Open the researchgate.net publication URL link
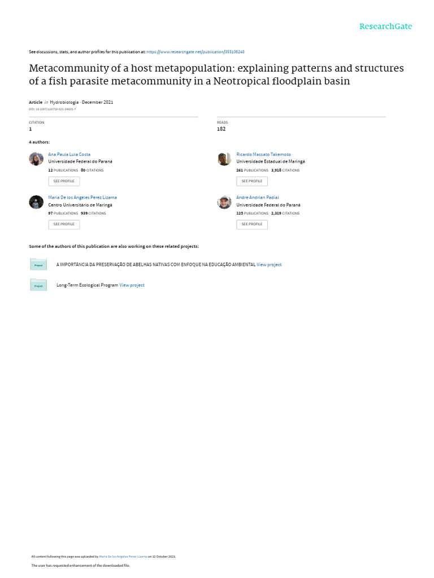The width and height of the screenshot is (434, 578). 195,51
